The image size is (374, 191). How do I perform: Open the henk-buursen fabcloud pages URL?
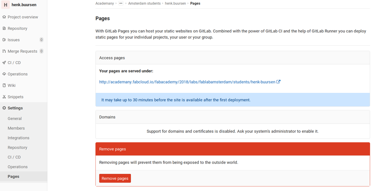point(187,82)
